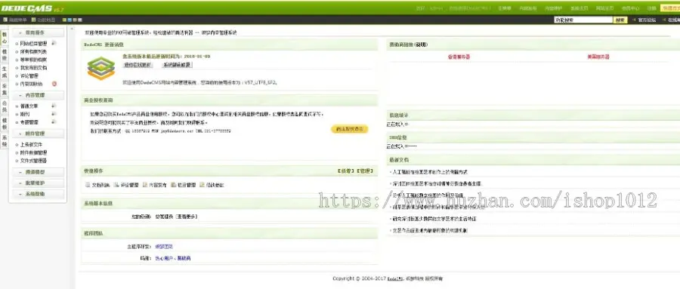Open 文件式管理器 in the left menu

pos(33,161)
